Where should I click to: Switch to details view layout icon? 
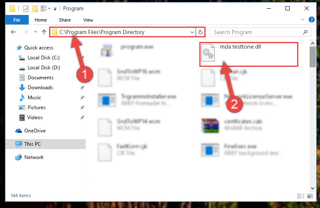(x=301, y=196)
